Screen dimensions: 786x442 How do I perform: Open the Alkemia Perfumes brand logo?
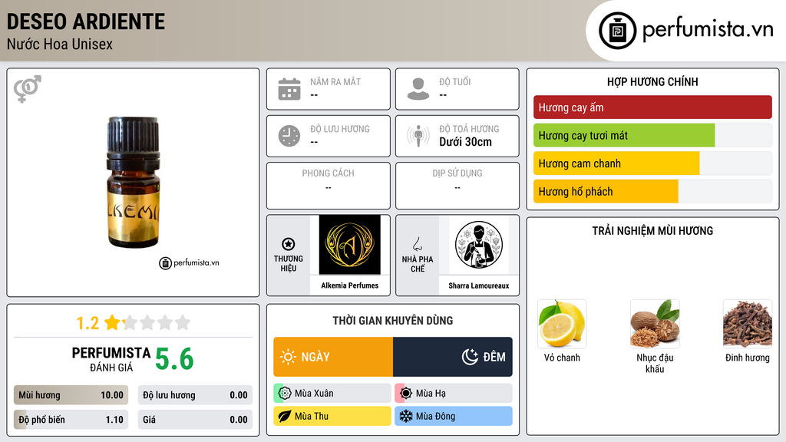(350, 245)
